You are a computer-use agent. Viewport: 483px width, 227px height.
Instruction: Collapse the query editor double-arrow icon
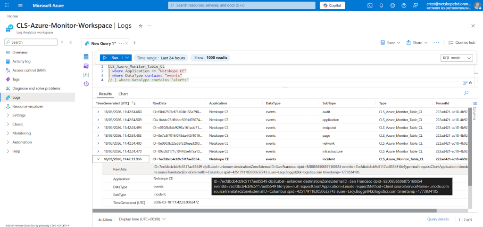470,83
